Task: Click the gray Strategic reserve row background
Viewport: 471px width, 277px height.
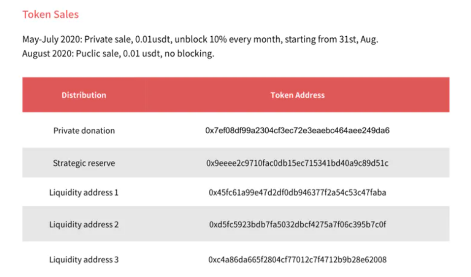Action: [236, 163]
